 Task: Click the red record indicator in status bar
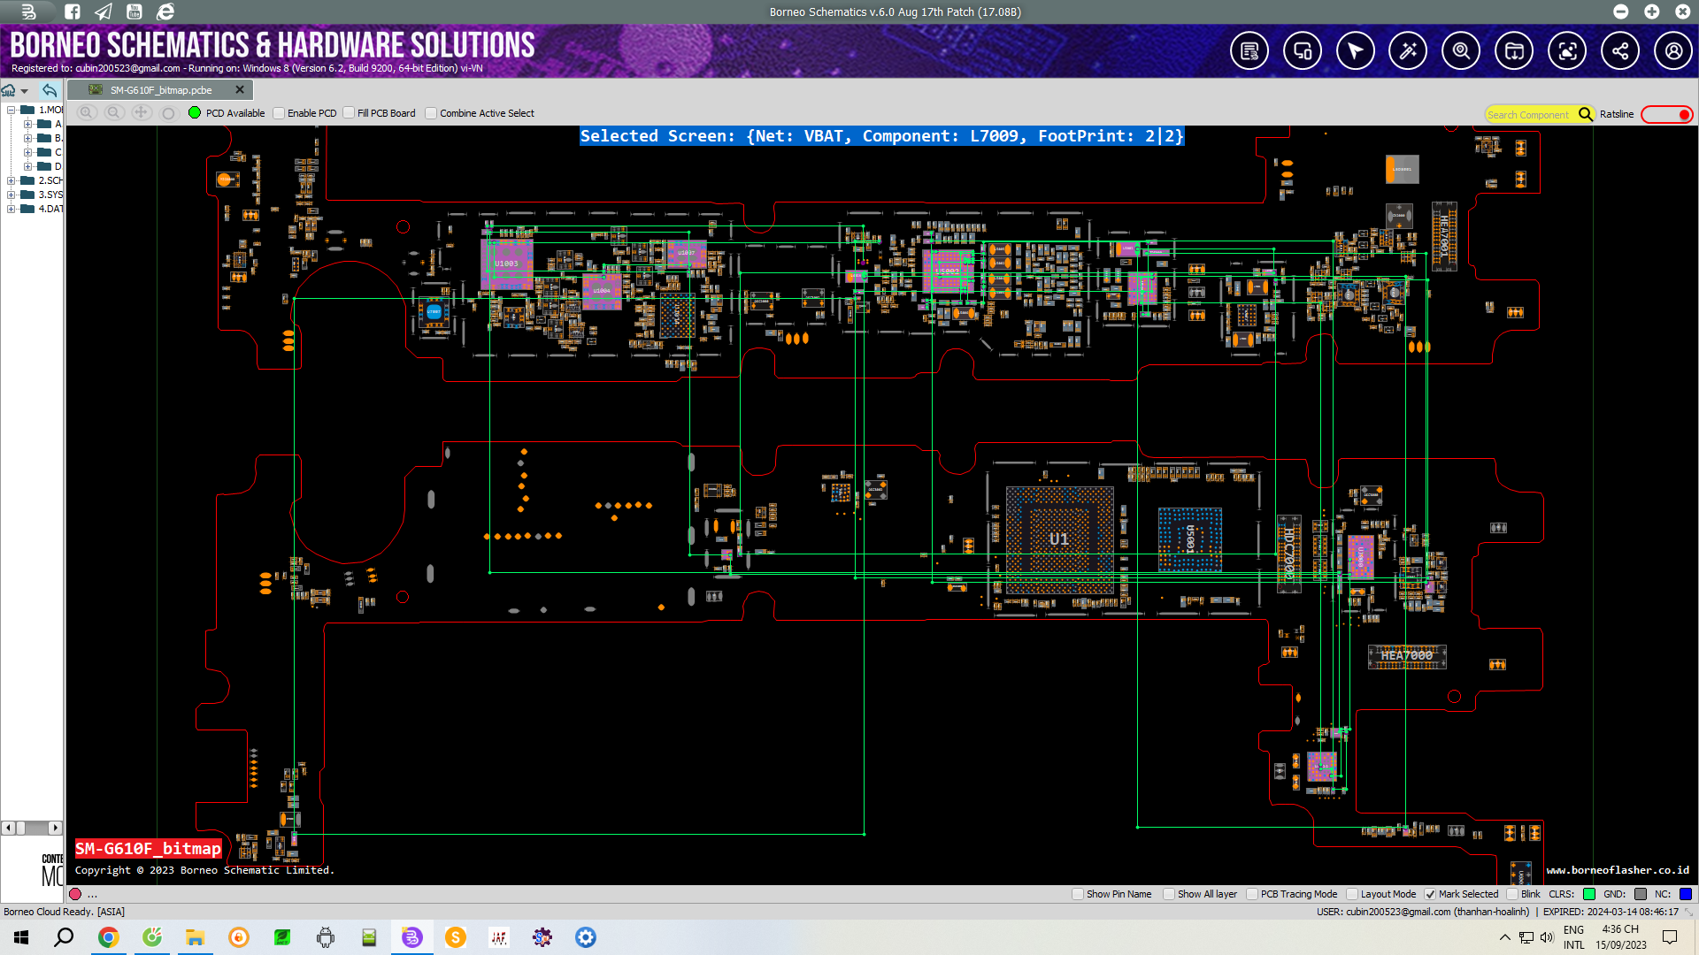[75, 894]
